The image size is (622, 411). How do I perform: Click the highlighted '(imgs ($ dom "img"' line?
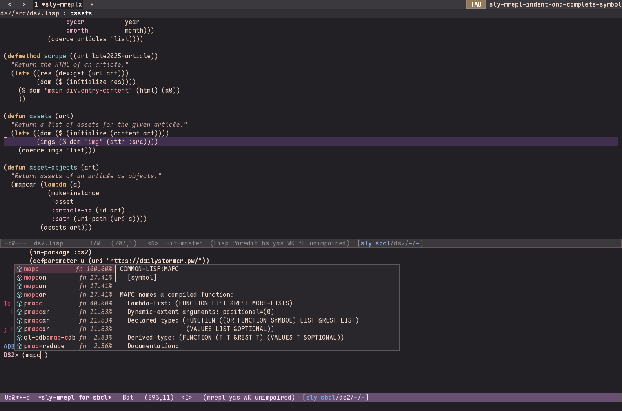[311, 142]
